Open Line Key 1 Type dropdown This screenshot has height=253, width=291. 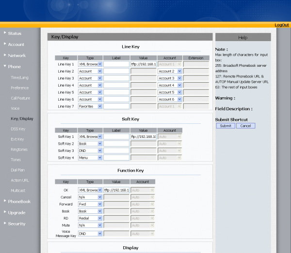[x=90, y=64]
